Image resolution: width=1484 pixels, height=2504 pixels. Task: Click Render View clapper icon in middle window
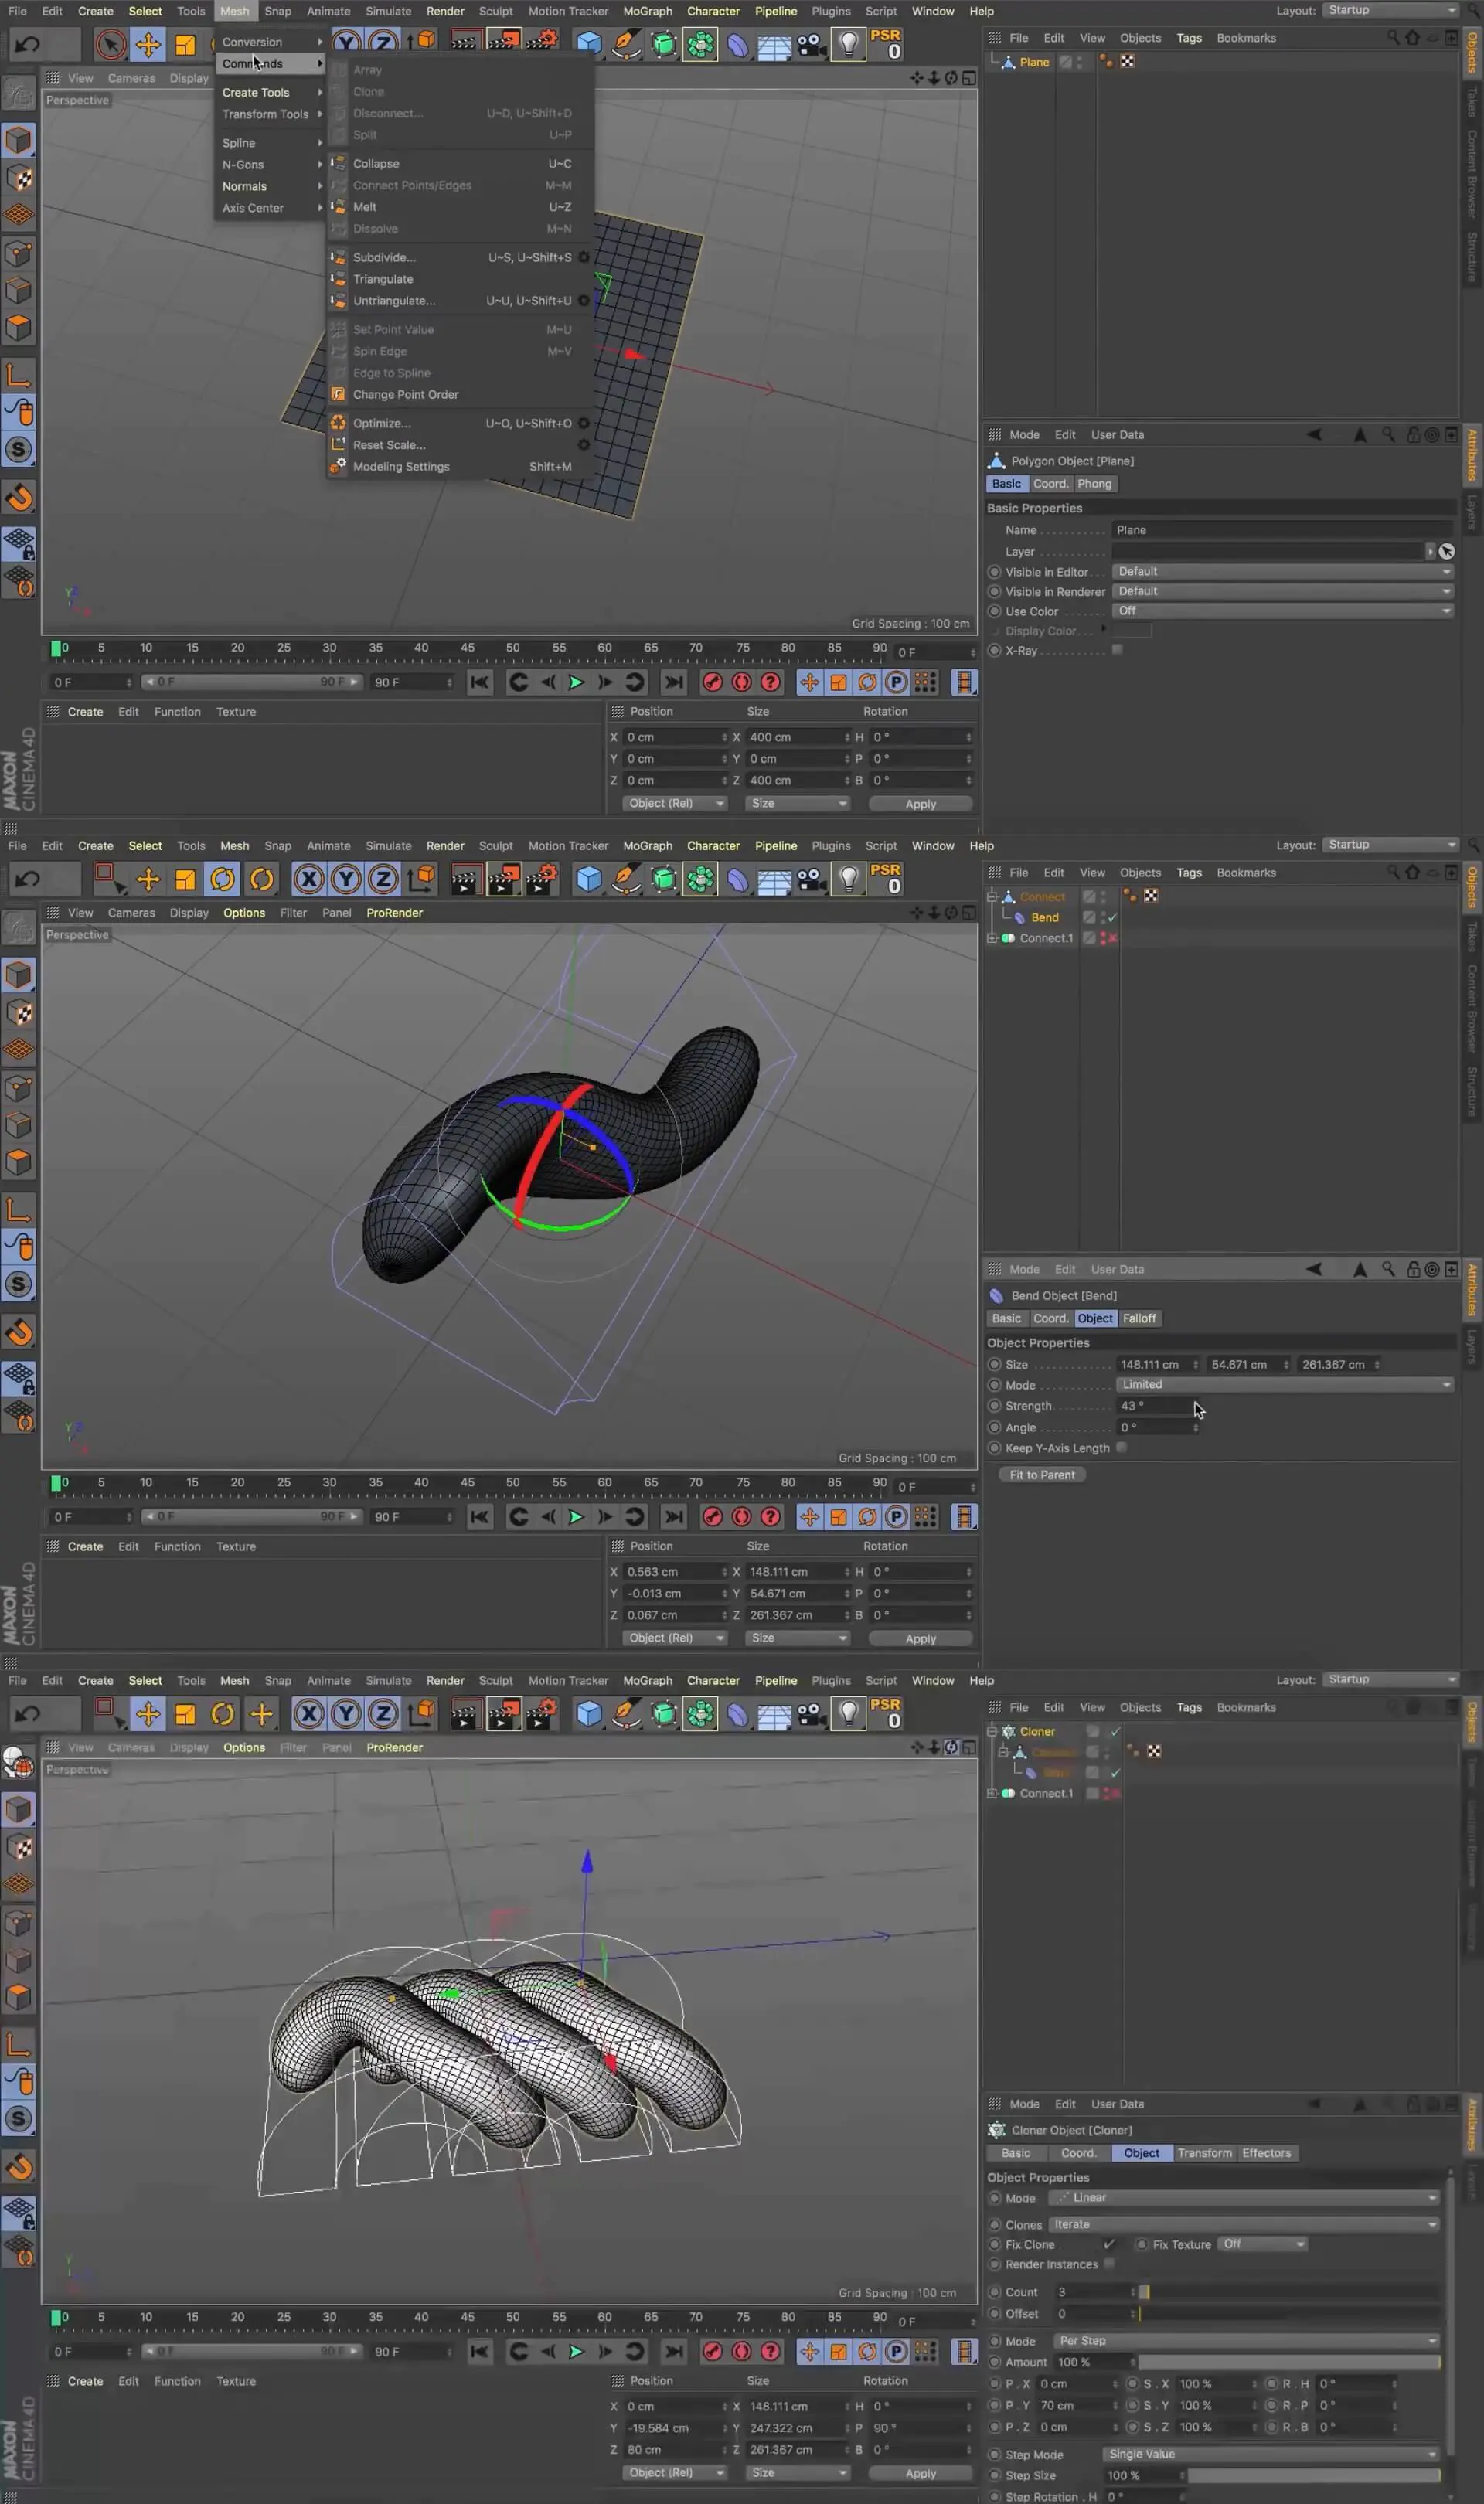tap(465, 879)
